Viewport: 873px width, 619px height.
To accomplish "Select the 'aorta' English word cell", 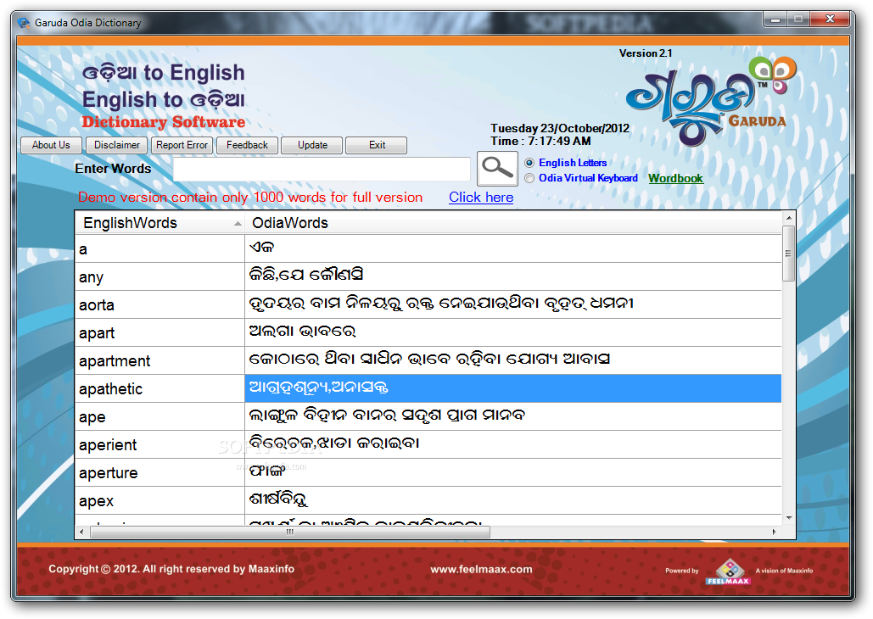I will tap(159, 304).
